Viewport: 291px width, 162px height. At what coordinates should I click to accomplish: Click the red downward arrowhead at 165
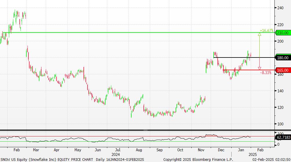259,69
